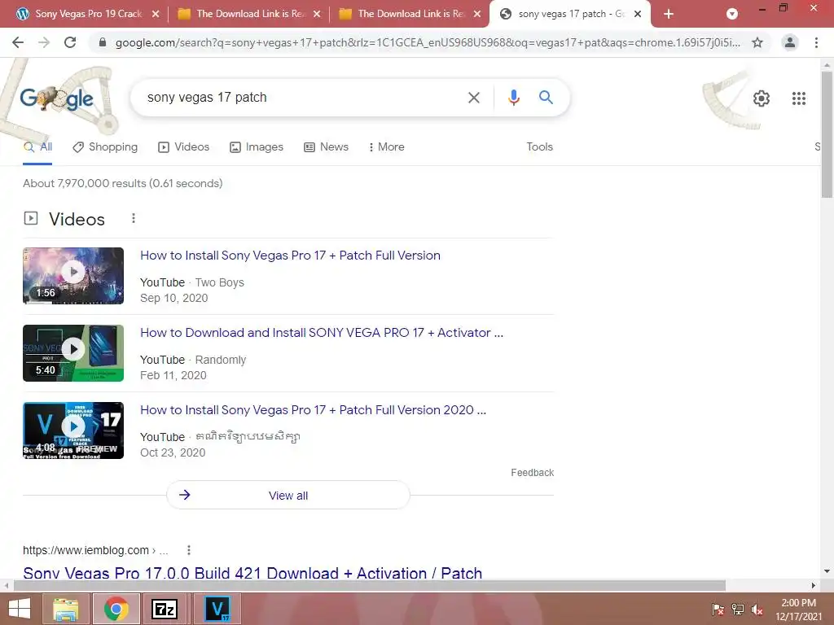
Task: Open the search Tools options
Action: 540,147
